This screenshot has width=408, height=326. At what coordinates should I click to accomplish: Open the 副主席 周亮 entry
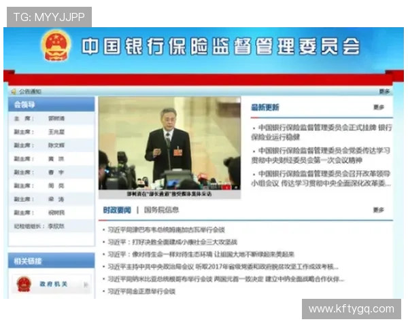tap(52, 186)
